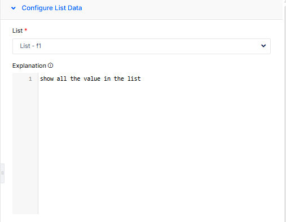The image size is (286, 222).
Task: Click the Explanation label text
Action: (29, 66)
